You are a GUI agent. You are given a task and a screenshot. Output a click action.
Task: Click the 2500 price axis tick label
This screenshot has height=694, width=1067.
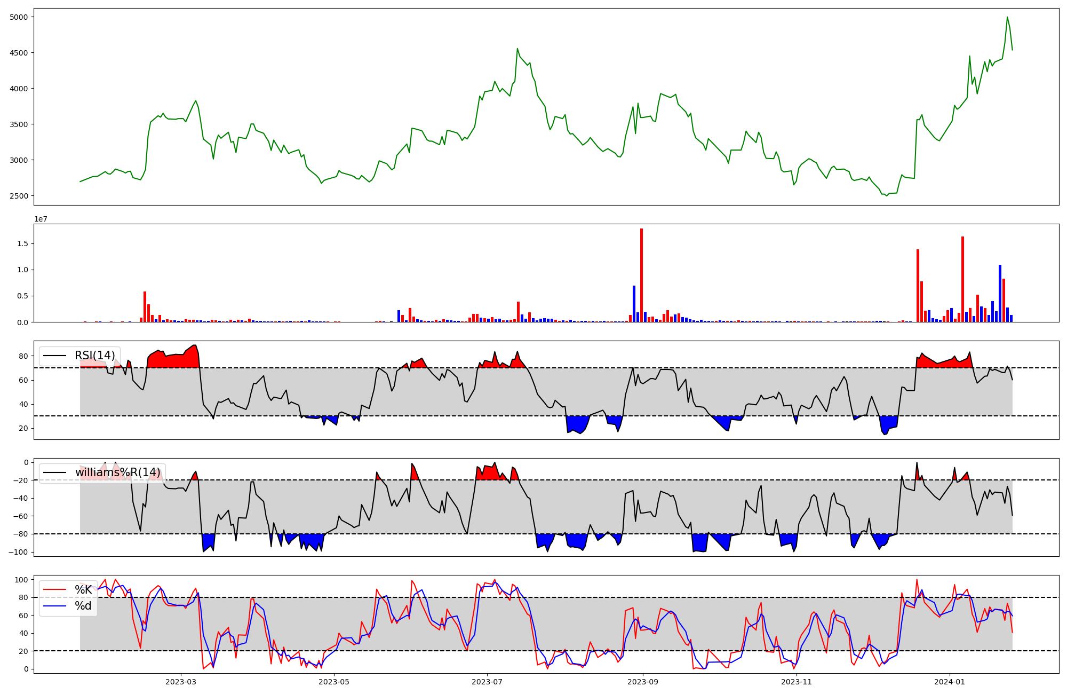(19, 196)
